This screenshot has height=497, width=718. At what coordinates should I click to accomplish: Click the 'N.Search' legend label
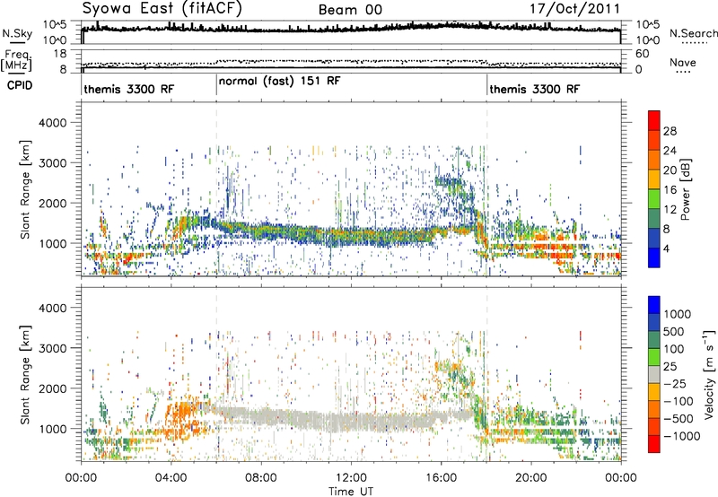[x=693, y=33]
